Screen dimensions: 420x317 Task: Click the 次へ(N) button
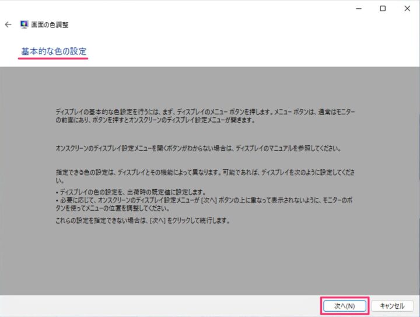(345, 306)
